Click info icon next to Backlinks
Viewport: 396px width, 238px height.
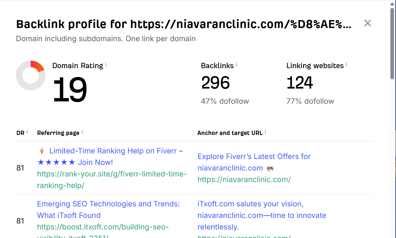[237, 65]
